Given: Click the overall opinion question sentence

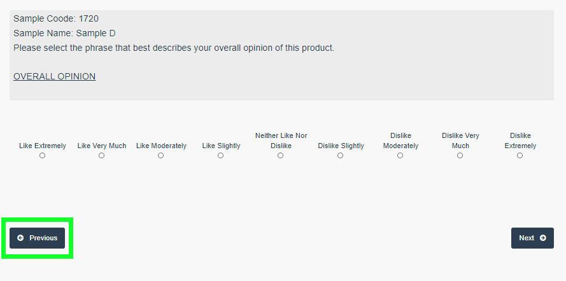Looking at the screenshot, I should [x=173, y=48].
